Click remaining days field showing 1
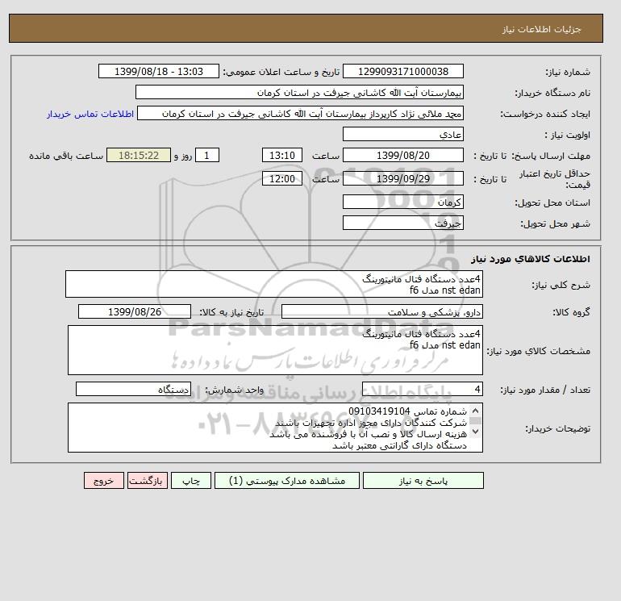 (206, 156)
